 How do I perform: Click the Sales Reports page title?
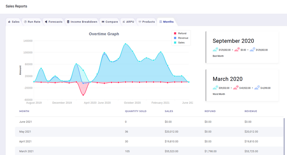coord(16,6)
